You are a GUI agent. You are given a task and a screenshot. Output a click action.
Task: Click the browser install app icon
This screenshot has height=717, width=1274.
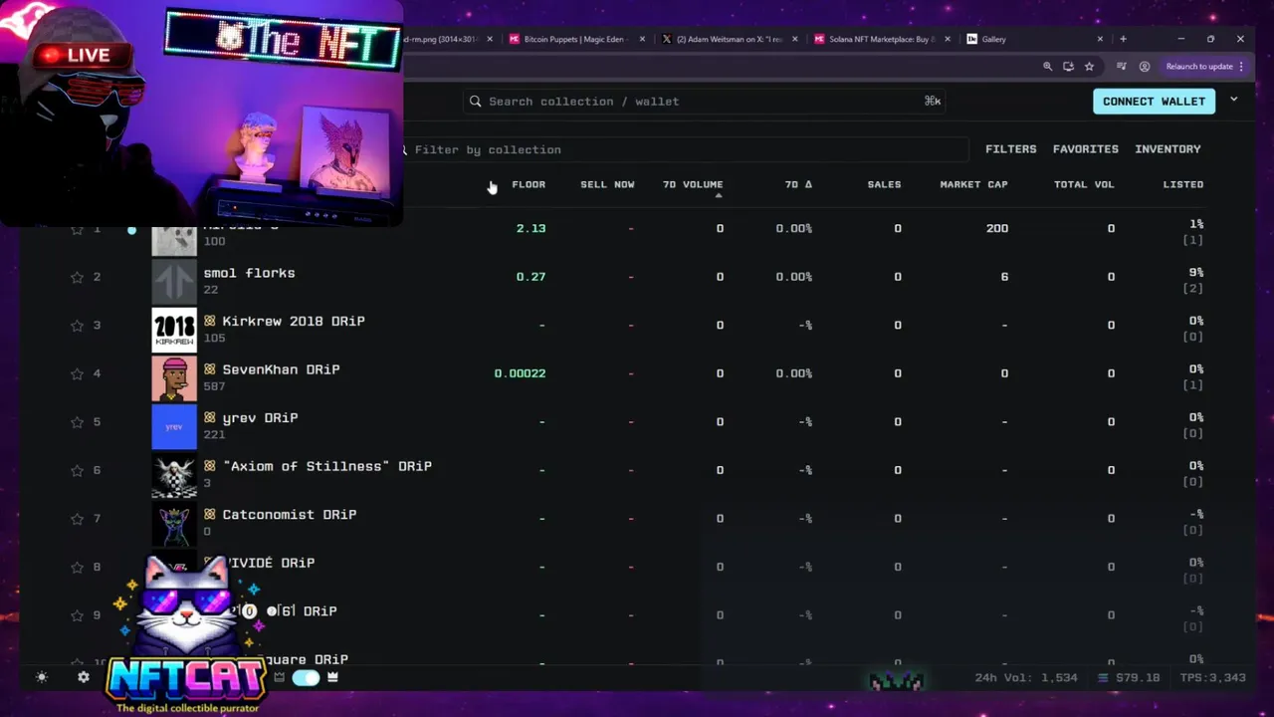click(1068, 67)
